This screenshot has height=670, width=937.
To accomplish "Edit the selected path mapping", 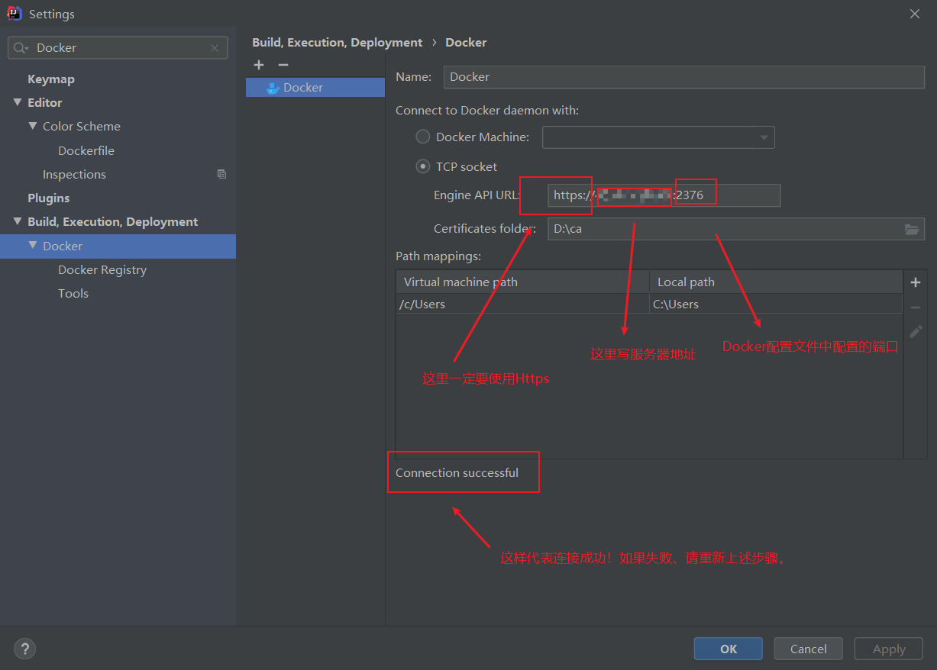I will 916,332.
